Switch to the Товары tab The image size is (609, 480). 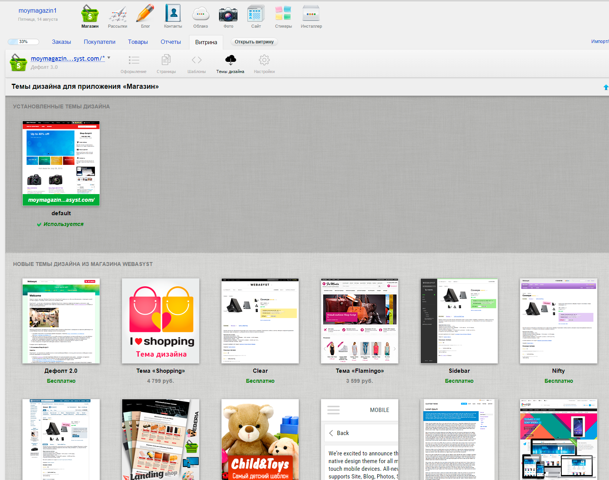click(x=138, y=42)
